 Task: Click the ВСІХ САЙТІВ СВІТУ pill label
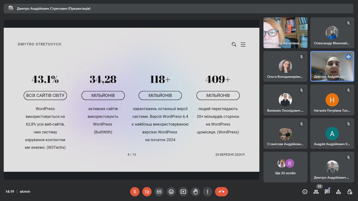coord(45,95)
